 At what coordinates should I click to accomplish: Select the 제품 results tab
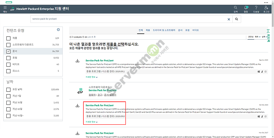[148, 30]
